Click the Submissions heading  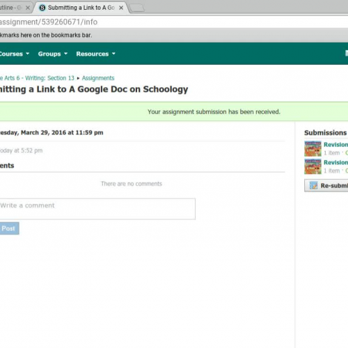click(325, 133)
